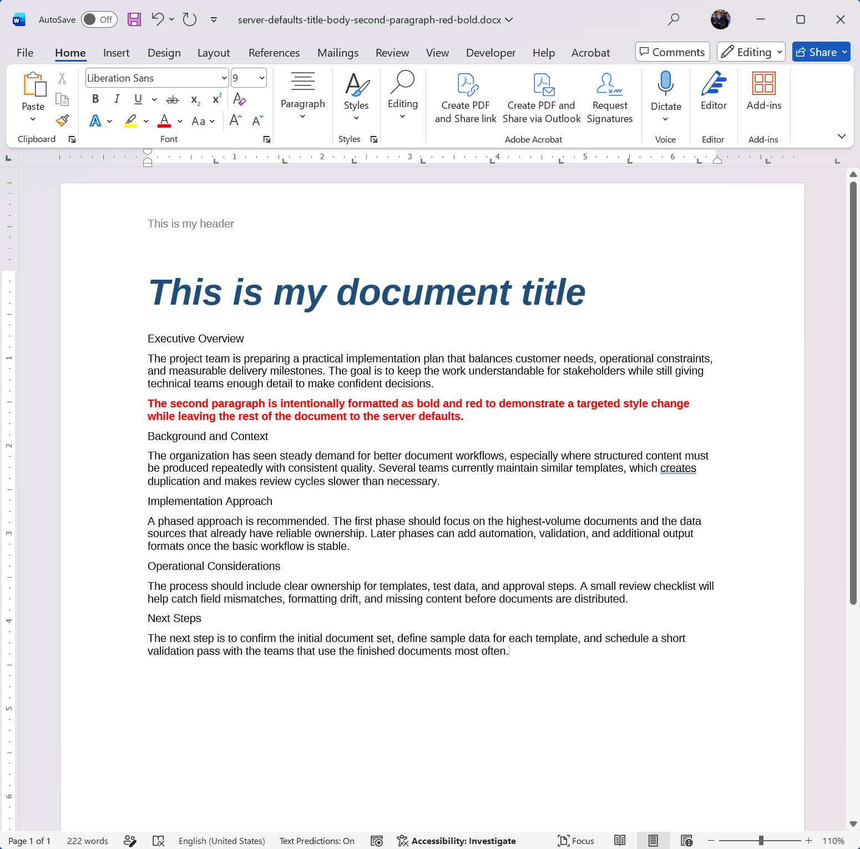Toggle Underline formatting

138,99
